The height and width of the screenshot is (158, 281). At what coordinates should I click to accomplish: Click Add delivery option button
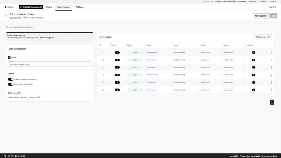[x=263, y=37]
